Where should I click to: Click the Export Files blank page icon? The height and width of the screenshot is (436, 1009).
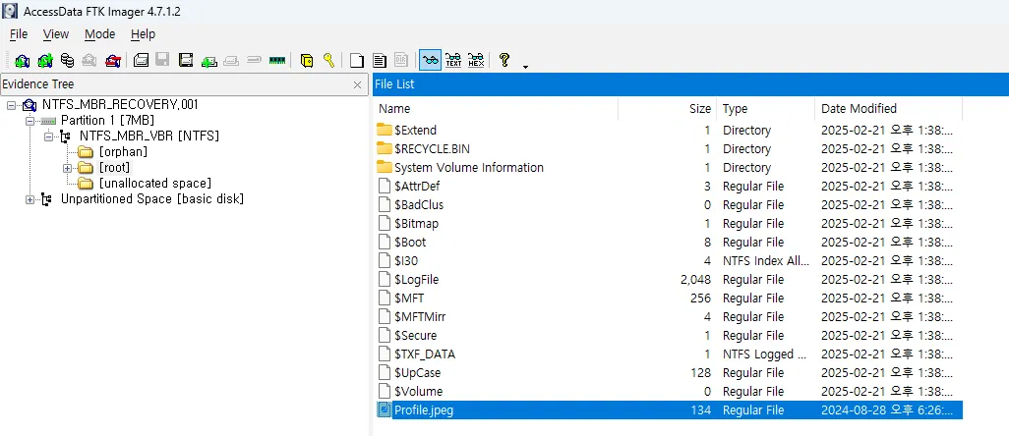point(357,60)
